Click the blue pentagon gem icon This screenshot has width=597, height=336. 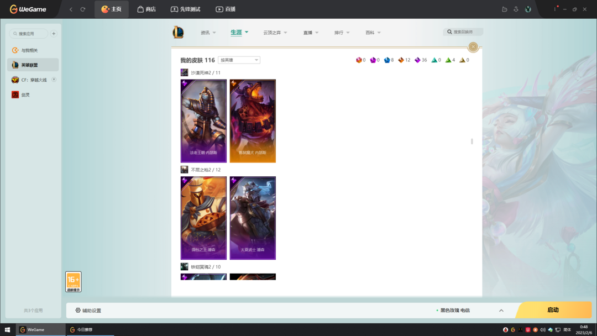point(387,60)
